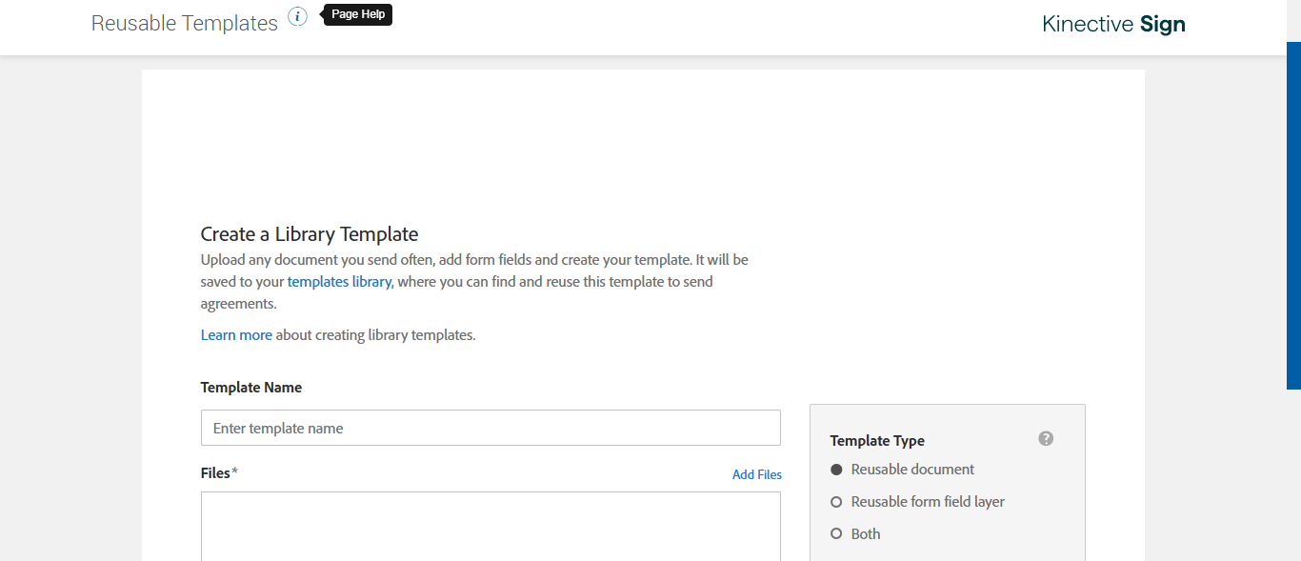This screenshot has width=1301, height=561.
Task: Click inside the Files upload box
Action: click(x=490, y=526)
